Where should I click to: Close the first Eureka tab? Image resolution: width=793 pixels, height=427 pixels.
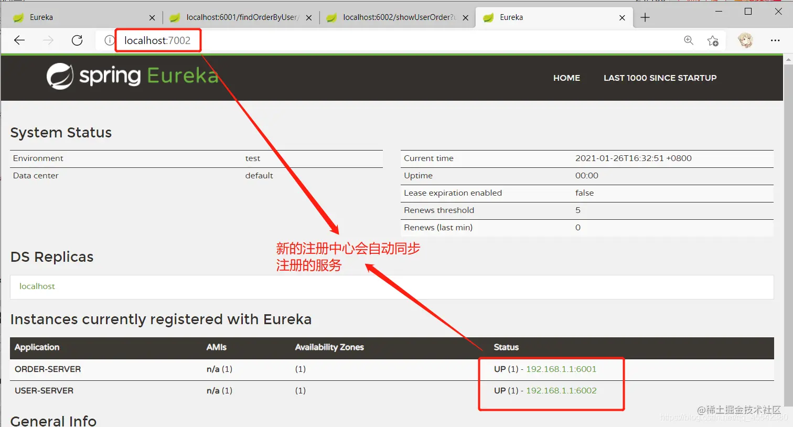(x=152, y=18)
